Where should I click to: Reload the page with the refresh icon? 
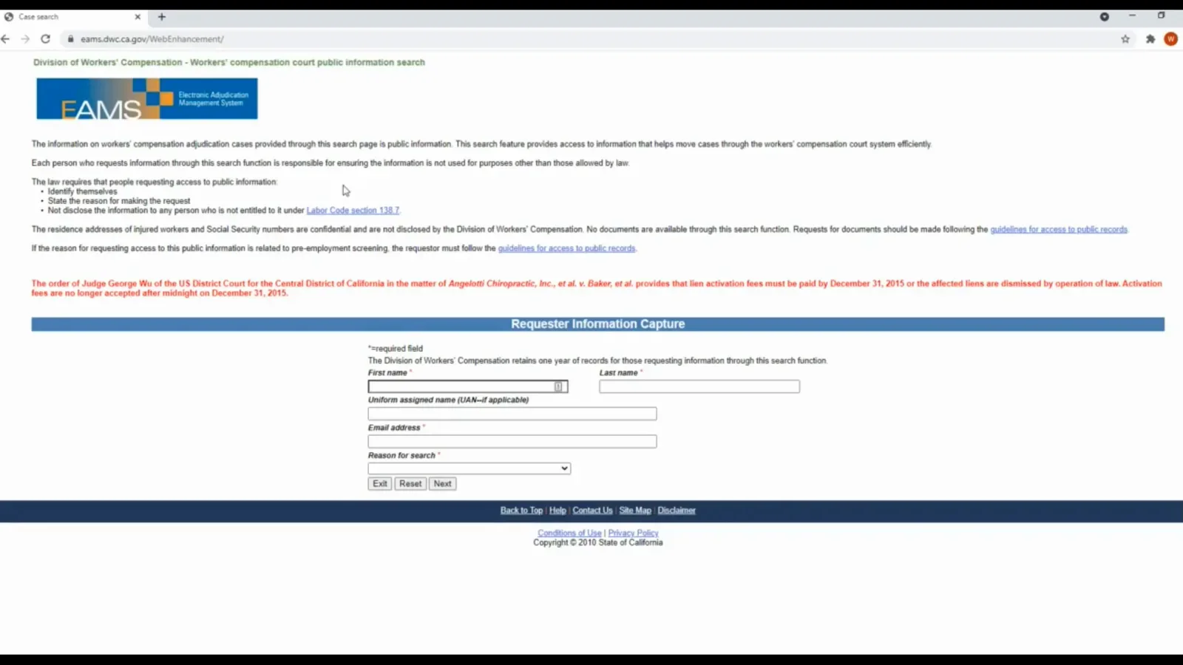click(45, 39)
